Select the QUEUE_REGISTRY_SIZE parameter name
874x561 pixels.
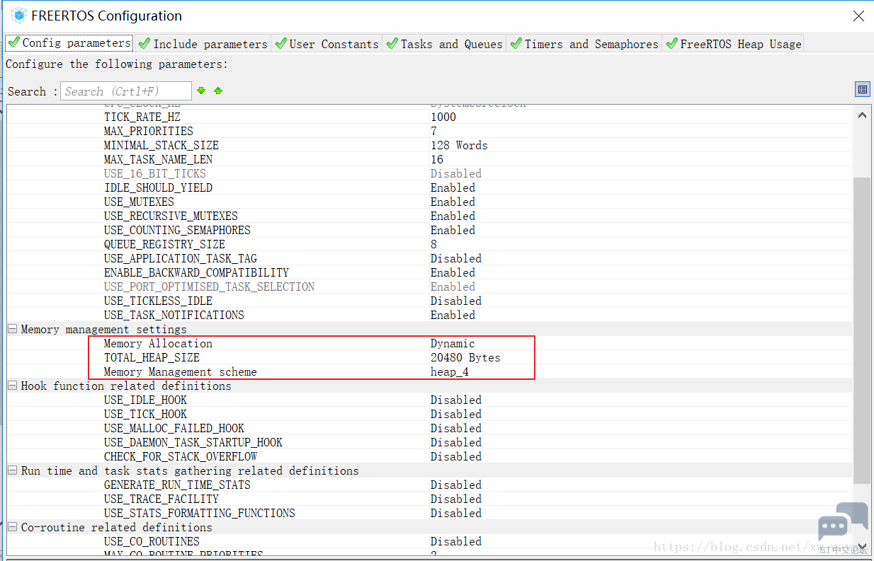164,244
